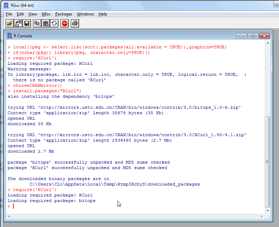Click the text 'install.packages("RCurl")'
The height and width of the screenshot is (227, 279).
(x=47, y=91)
